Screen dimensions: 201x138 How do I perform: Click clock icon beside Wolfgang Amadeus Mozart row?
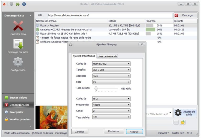coord(37,42)
